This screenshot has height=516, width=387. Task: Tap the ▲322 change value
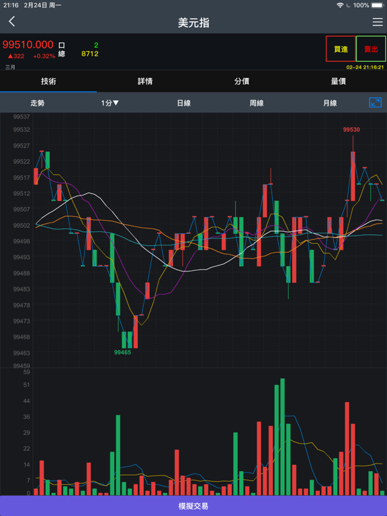tap(16, 56)
